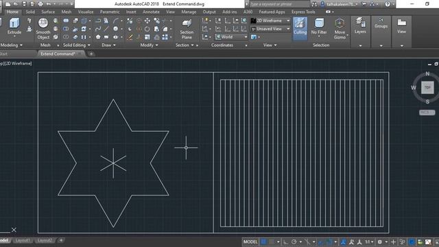Screen dimensions: 439x247
Task: Click the search binoculars icon
Action: (x=314, y=4)
